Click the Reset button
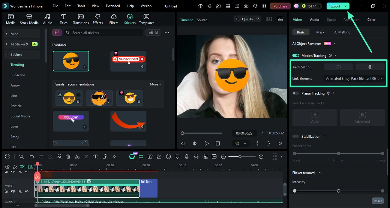Screen dimensions: 390x208 click(378, 201)
